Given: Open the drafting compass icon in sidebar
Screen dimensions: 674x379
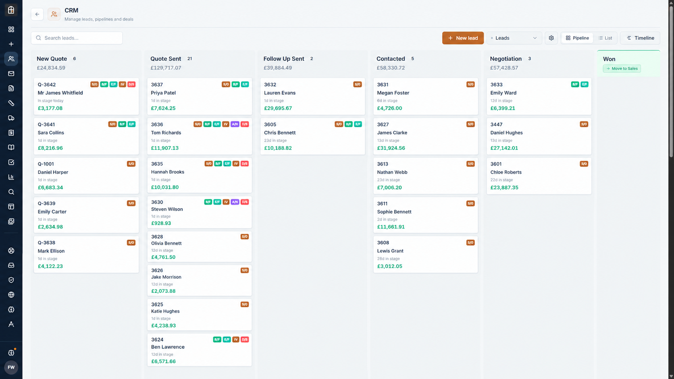Looking at the screenshot, I should click(x=11, y=324).
